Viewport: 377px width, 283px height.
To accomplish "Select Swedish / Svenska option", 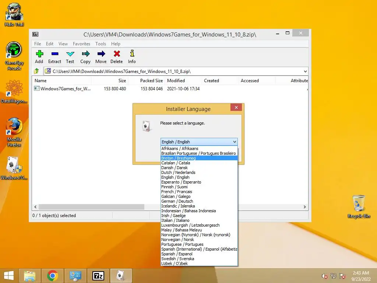I will point(199,259).
